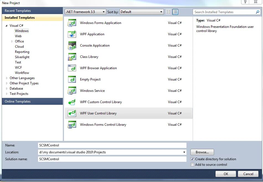Click the search magnifier icon

tap(257, 12)
